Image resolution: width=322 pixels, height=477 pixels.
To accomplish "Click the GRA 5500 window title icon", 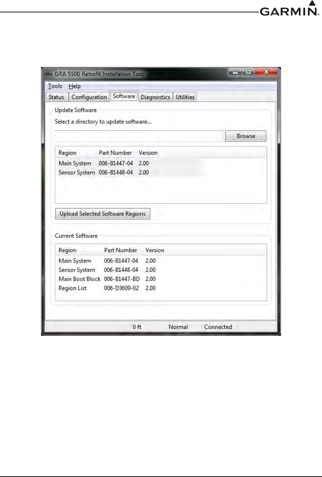I will pyautogui.click(x=49, y=74).
